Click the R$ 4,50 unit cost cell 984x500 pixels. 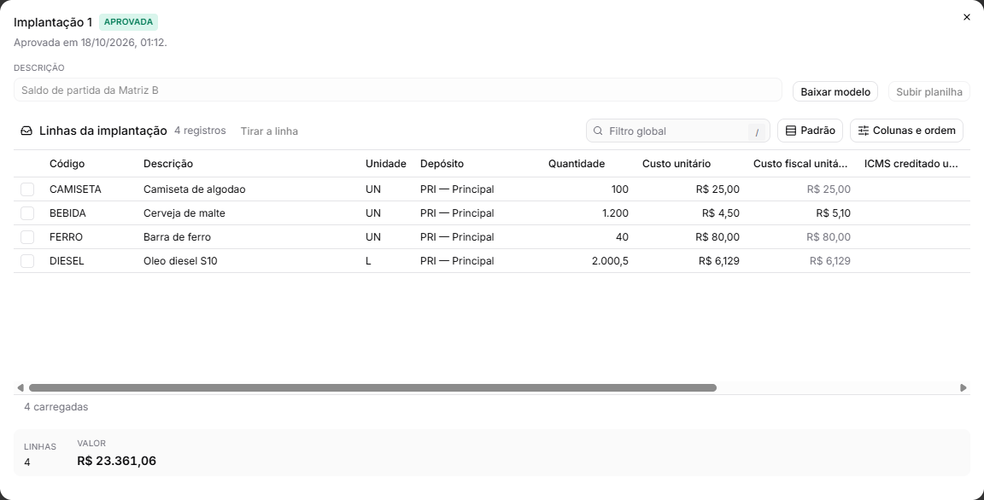(720, 213)
